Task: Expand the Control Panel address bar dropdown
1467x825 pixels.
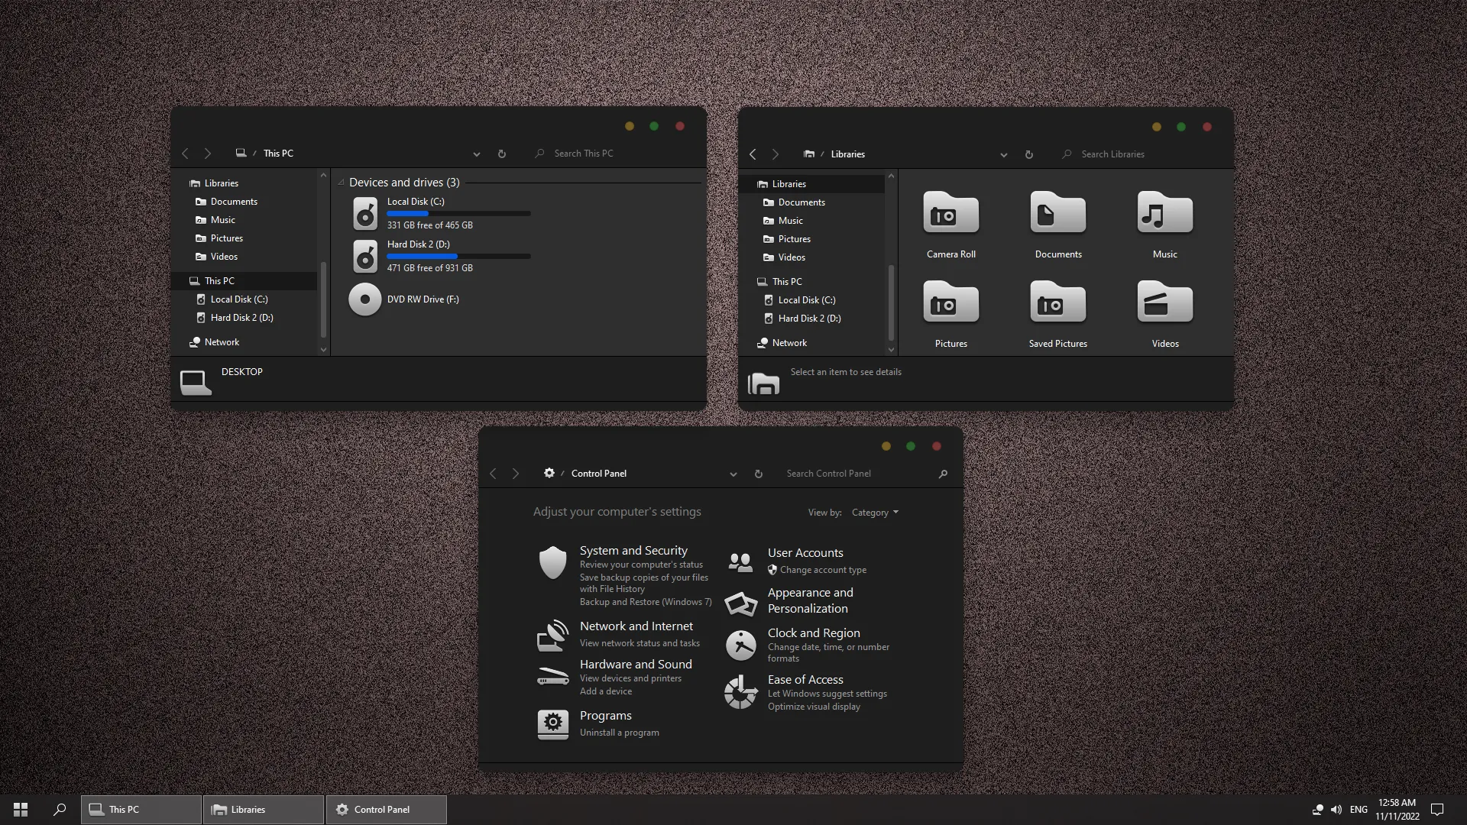Action: 733,474
